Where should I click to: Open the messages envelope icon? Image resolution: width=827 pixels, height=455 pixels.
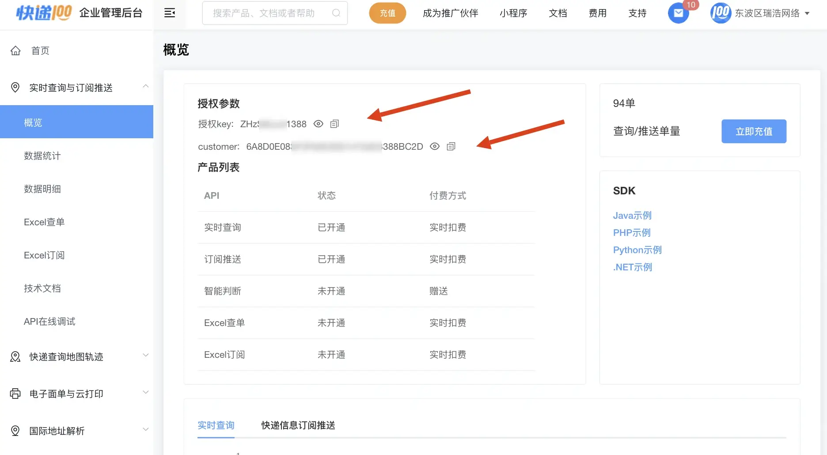coord(678,13)
